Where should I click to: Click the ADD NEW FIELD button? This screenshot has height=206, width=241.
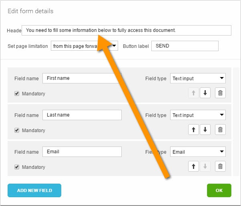34,190
